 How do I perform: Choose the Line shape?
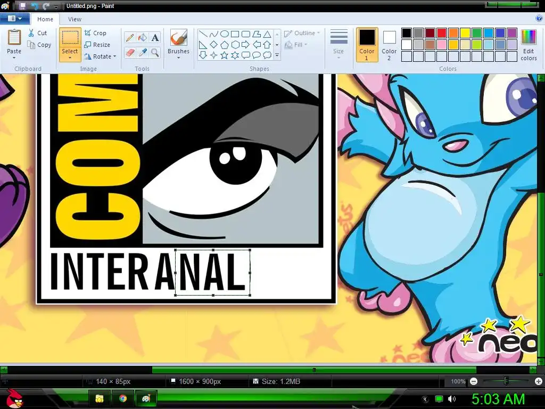coord(203,34)
